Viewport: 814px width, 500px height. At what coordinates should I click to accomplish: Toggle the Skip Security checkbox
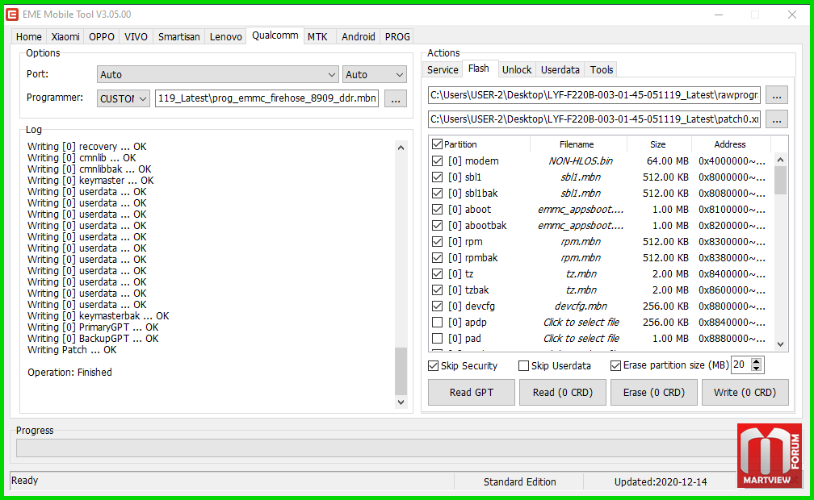click(434, 366)
